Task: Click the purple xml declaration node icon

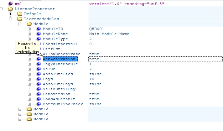Action: tap(11, 3)
